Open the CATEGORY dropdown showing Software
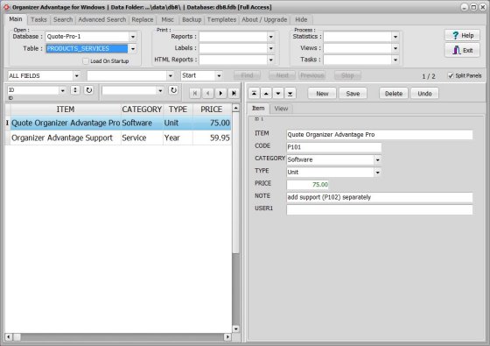490x346 pixels. point(377,159)
